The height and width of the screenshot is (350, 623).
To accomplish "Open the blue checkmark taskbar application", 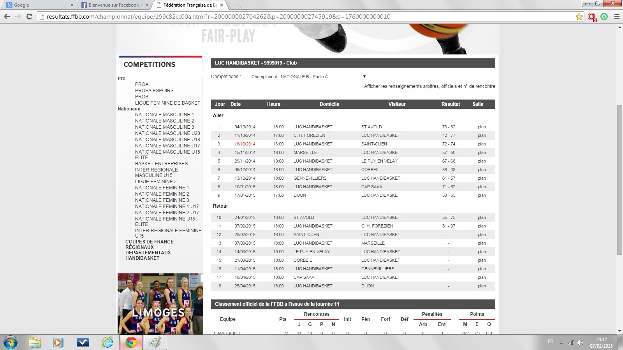I will (83, 343).
